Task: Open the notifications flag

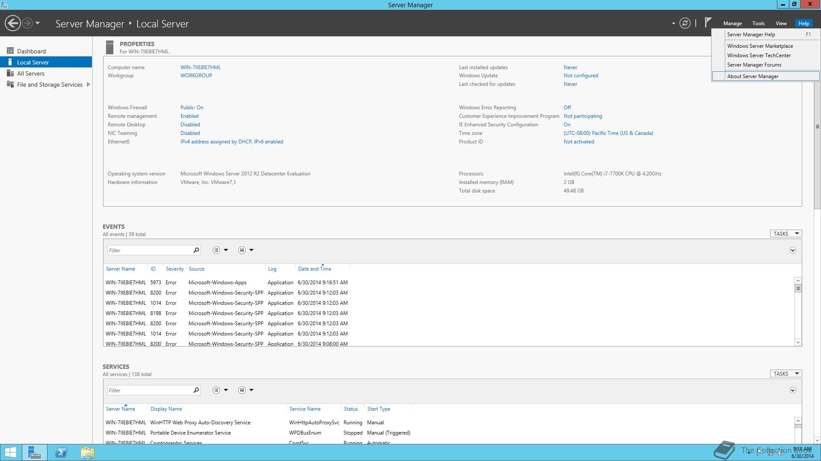Action: pos(708,22)
